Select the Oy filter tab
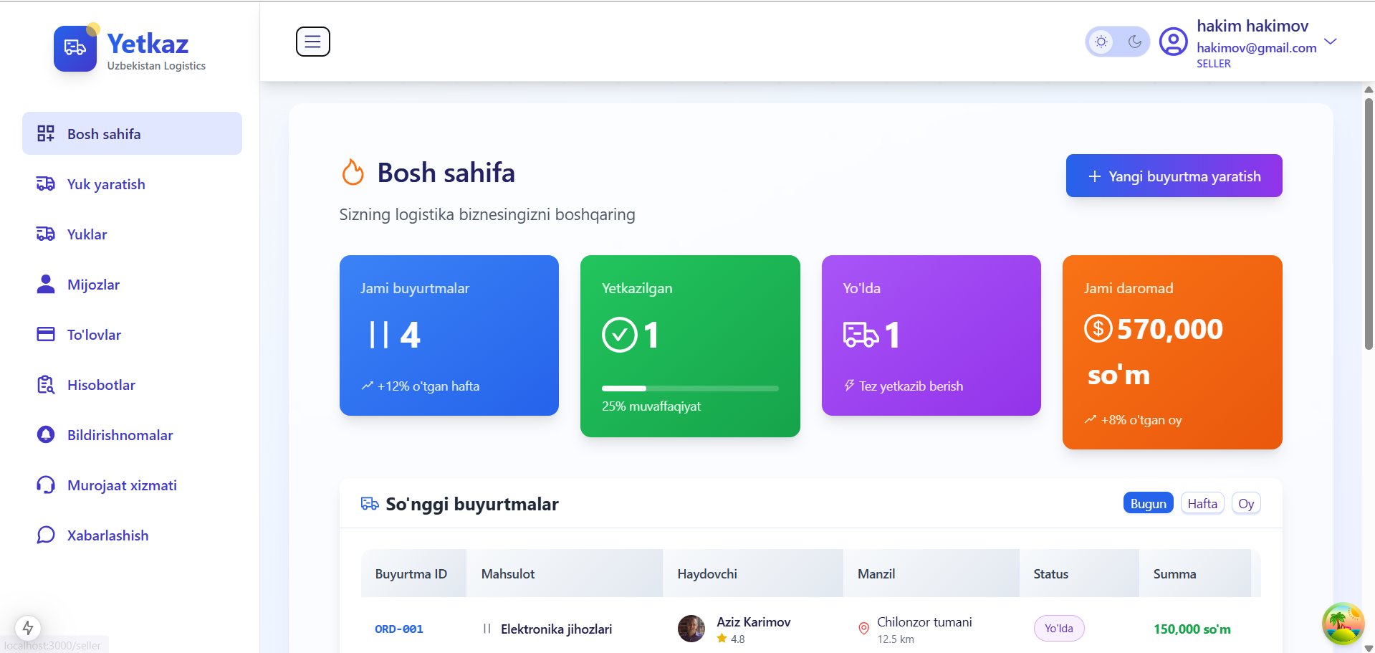 (1246, 503)
